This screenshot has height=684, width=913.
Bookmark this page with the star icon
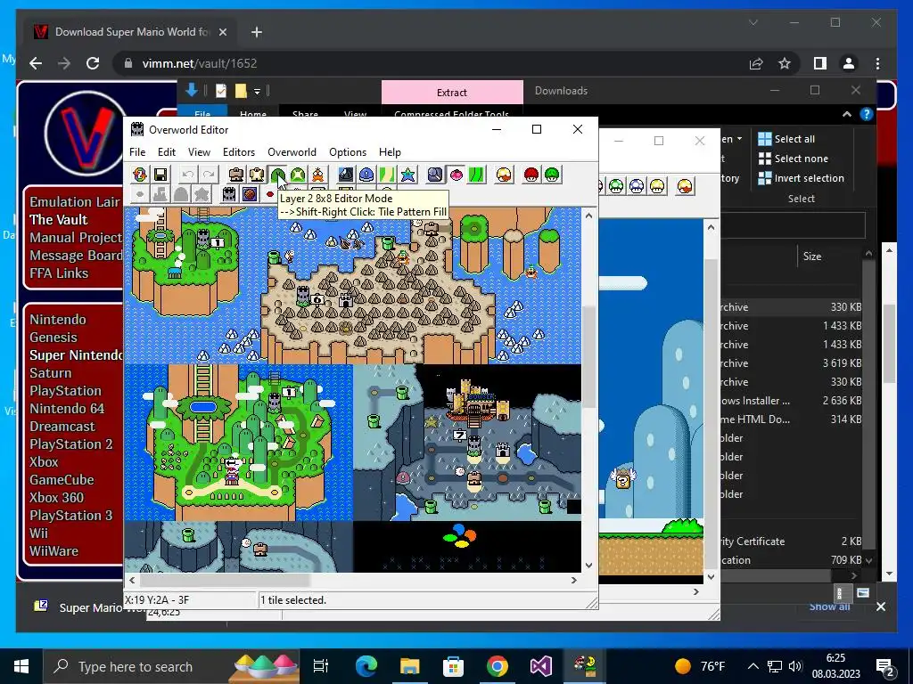click(x=785, y=63)
